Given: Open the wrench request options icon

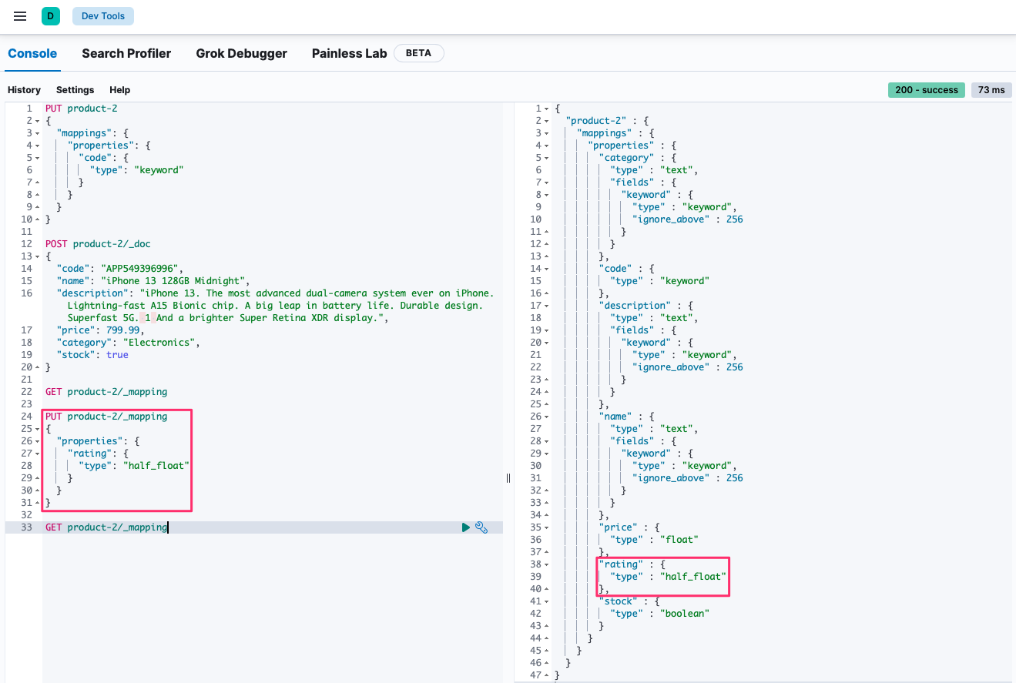Looking at the screenshot, I should point(481,527).
